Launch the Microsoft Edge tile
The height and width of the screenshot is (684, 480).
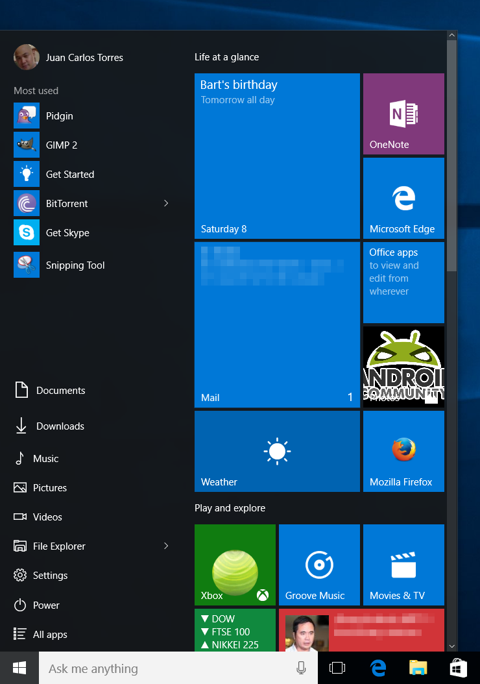[403, 198]
